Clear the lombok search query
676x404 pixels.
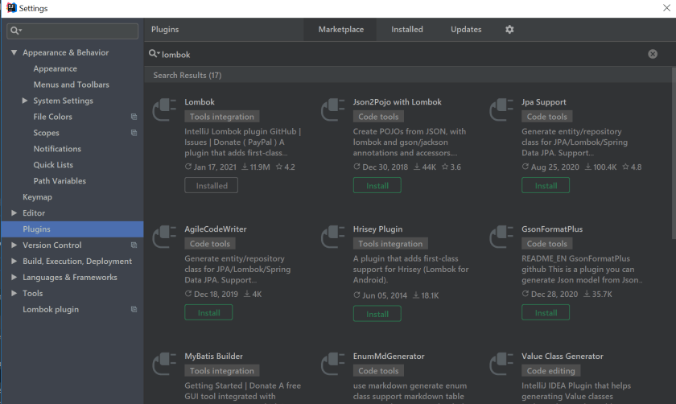click(x=653, y=54)
